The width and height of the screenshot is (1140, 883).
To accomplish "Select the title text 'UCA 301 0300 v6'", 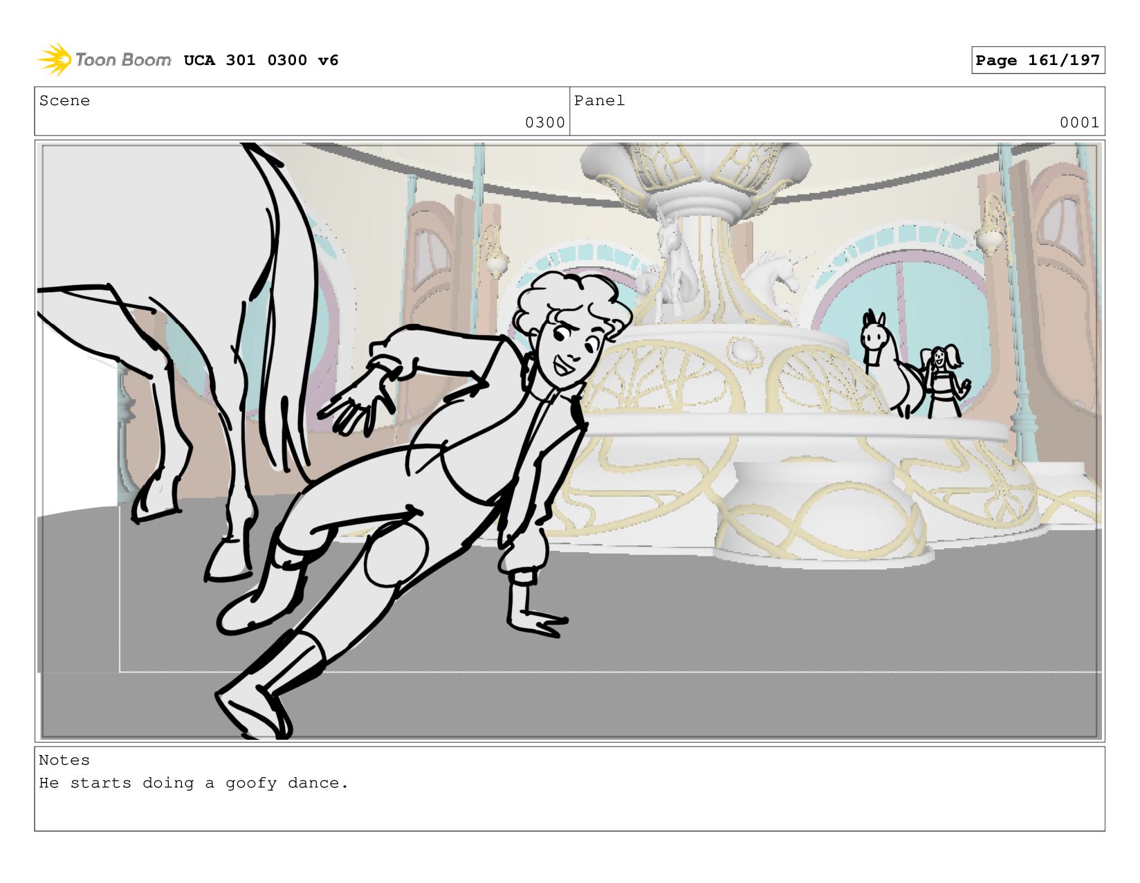I will tap(261, 60).
